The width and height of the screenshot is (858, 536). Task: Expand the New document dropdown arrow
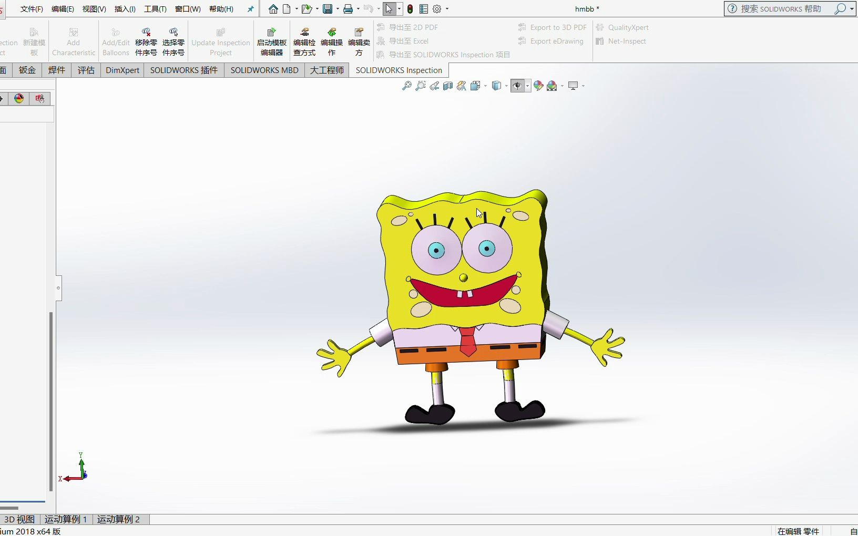(297, 9)
